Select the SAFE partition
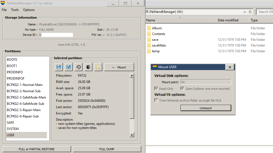273x153 pixels. 26,123
